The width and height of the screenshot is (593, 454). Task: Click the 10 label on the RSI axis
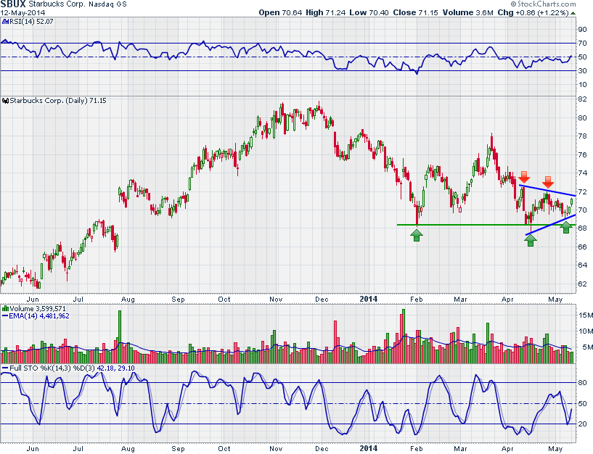(582, 85)
